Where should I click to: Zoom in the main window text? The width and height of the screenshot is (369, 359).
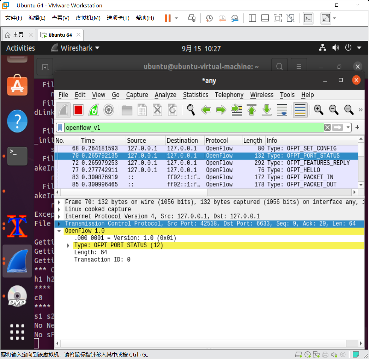coord(319,110)
